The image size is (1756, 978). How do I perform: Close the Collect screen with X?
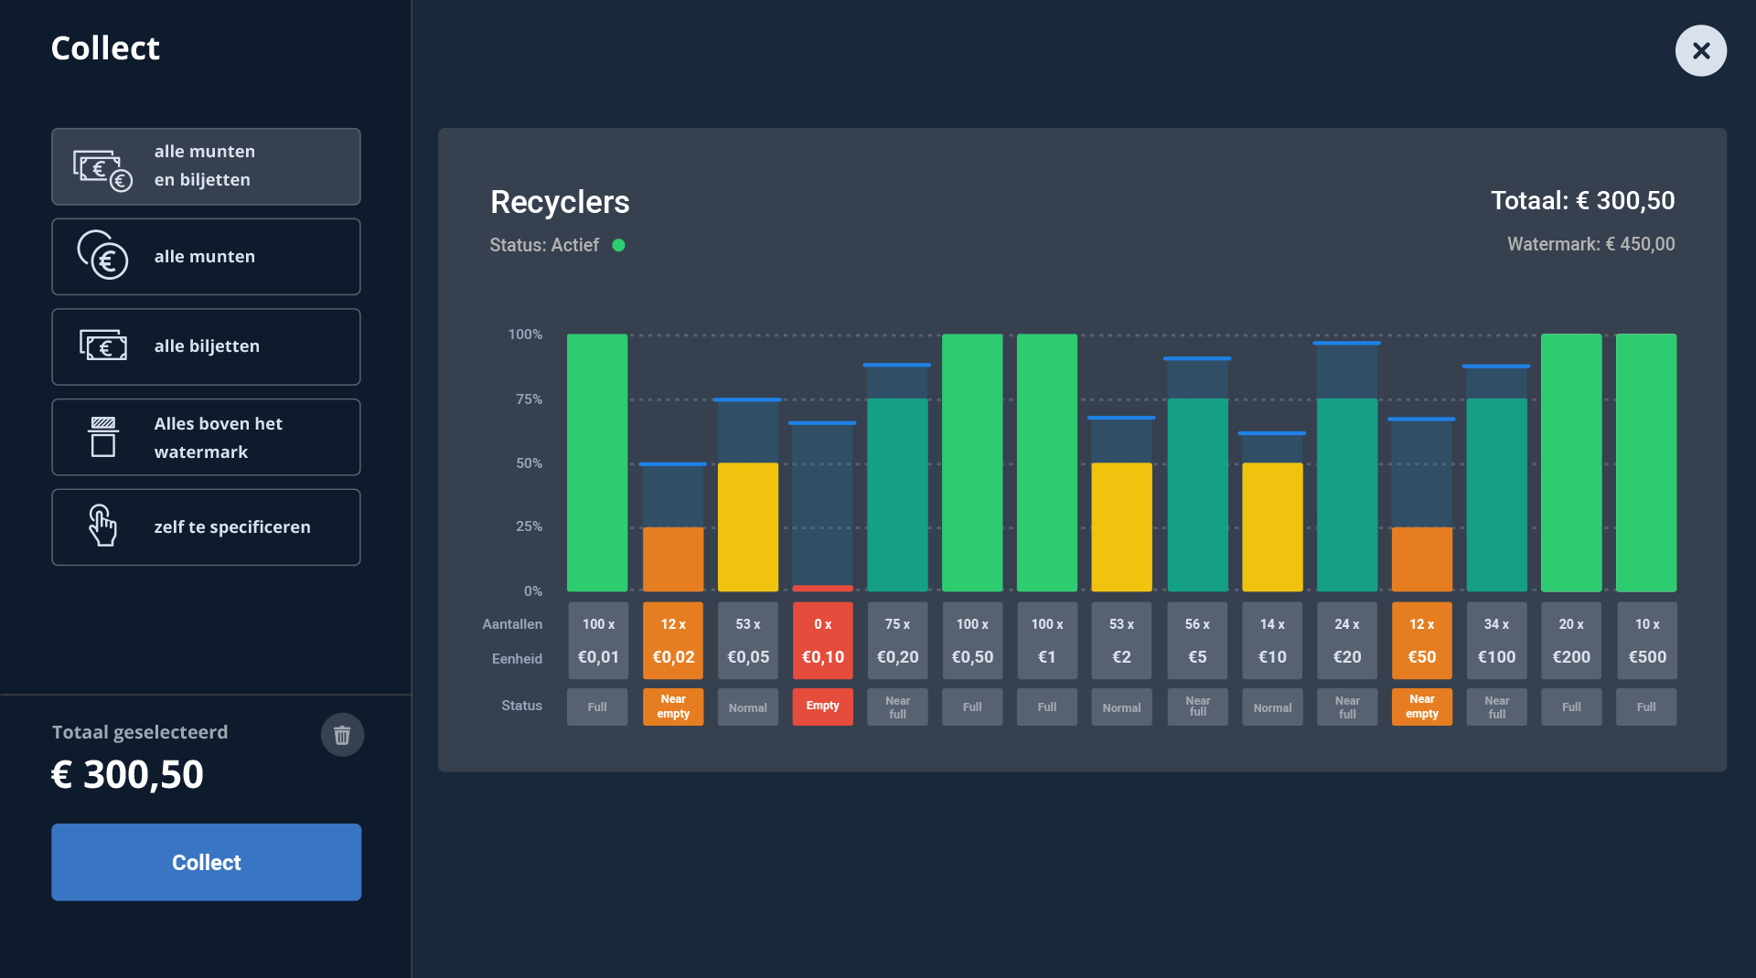(1700, 50)
